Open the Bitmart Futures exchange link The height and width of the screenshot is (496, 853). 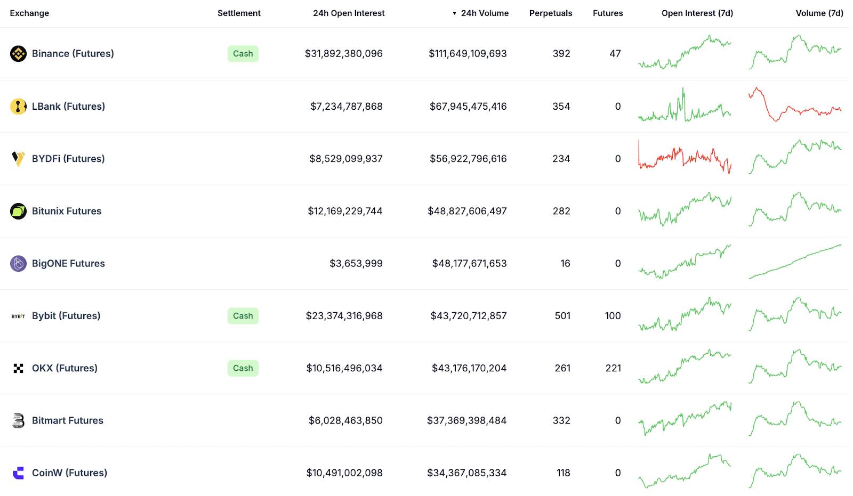pos(68,421)
